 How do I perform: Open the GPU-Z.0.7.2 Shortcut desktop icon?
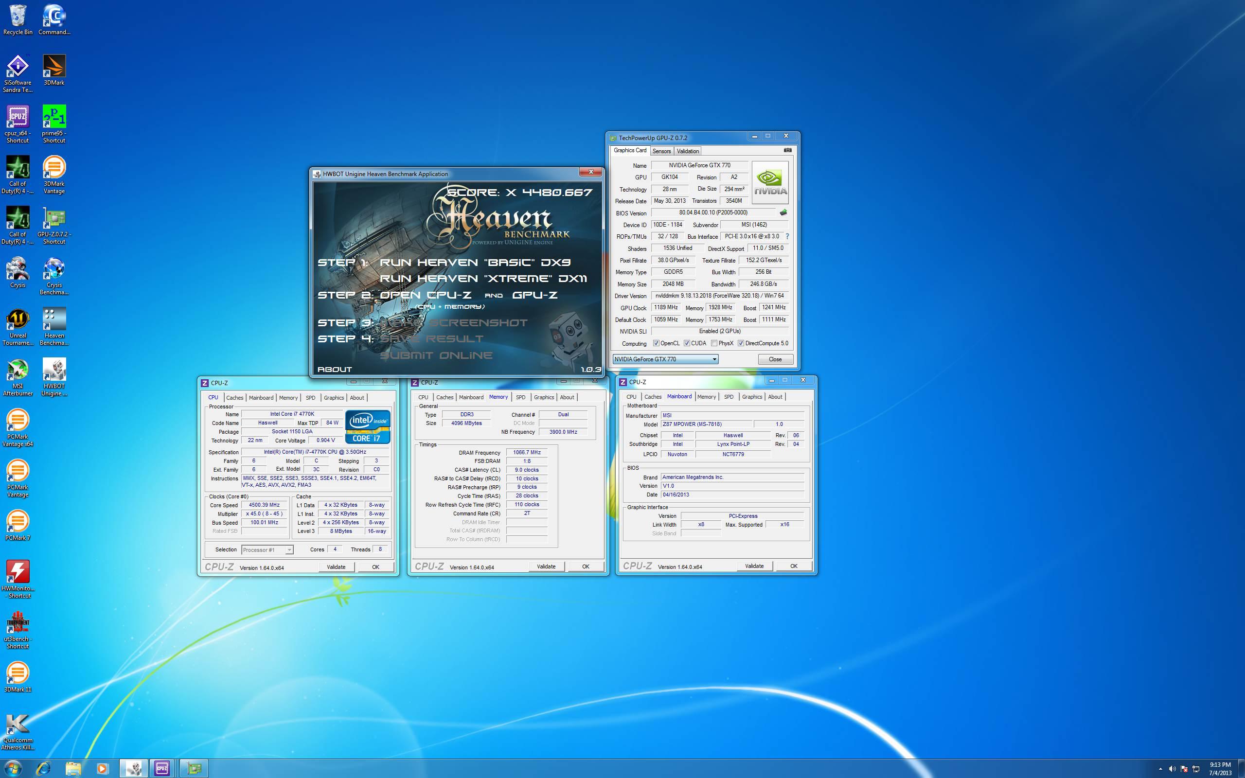pyautogui.click(x=54, y=225)
